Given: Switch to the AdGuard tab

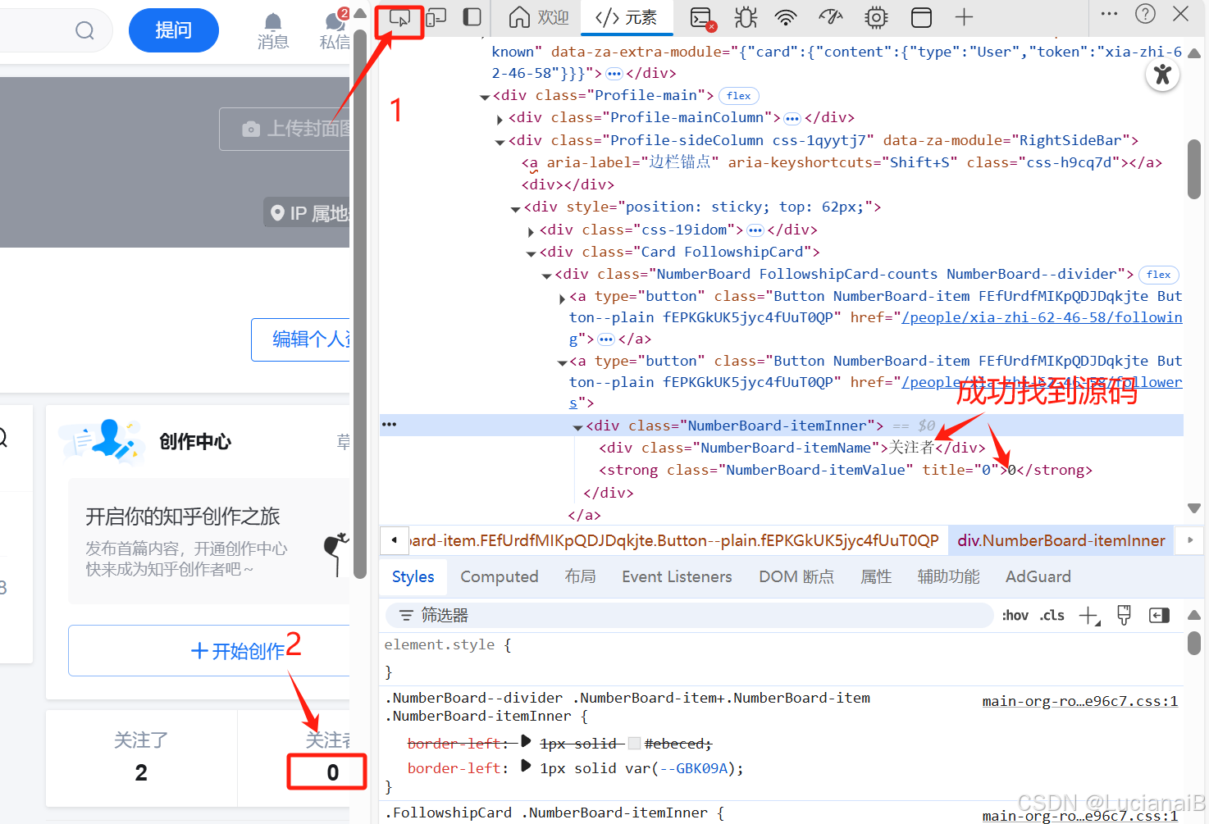Looking at the screenshot, I should coord(1038,576).
